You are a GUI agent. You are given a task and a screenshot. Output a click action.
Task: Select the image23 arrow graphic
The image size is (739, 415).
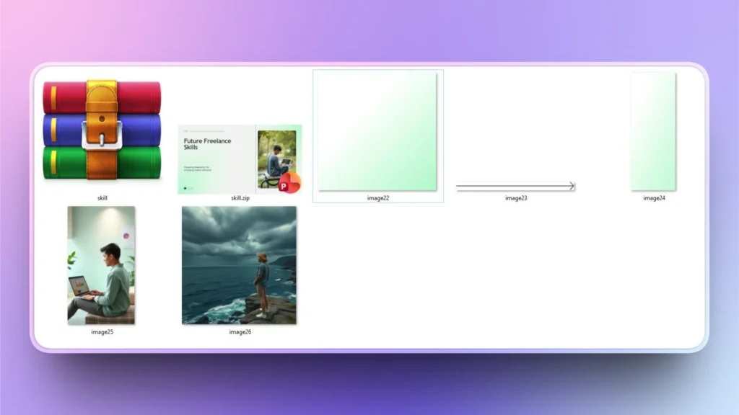(x=515, y=186)
